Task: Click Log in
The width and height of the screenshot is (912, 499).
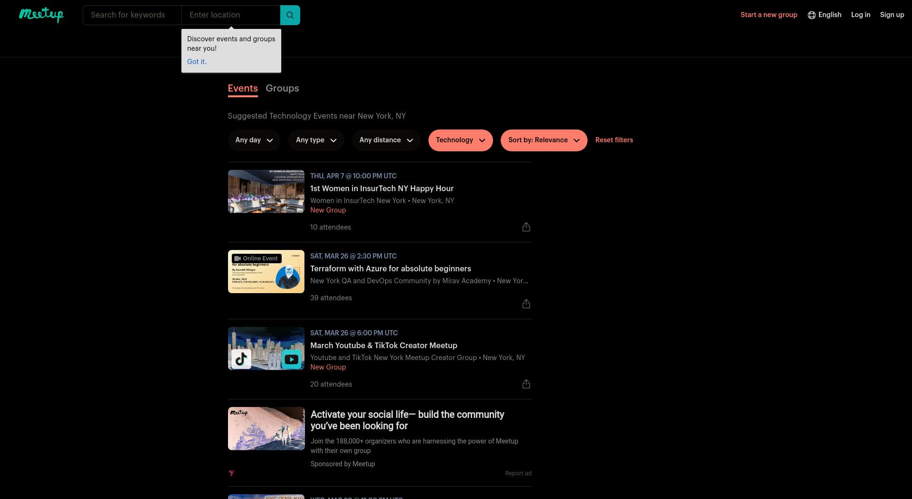Action: 861,15
